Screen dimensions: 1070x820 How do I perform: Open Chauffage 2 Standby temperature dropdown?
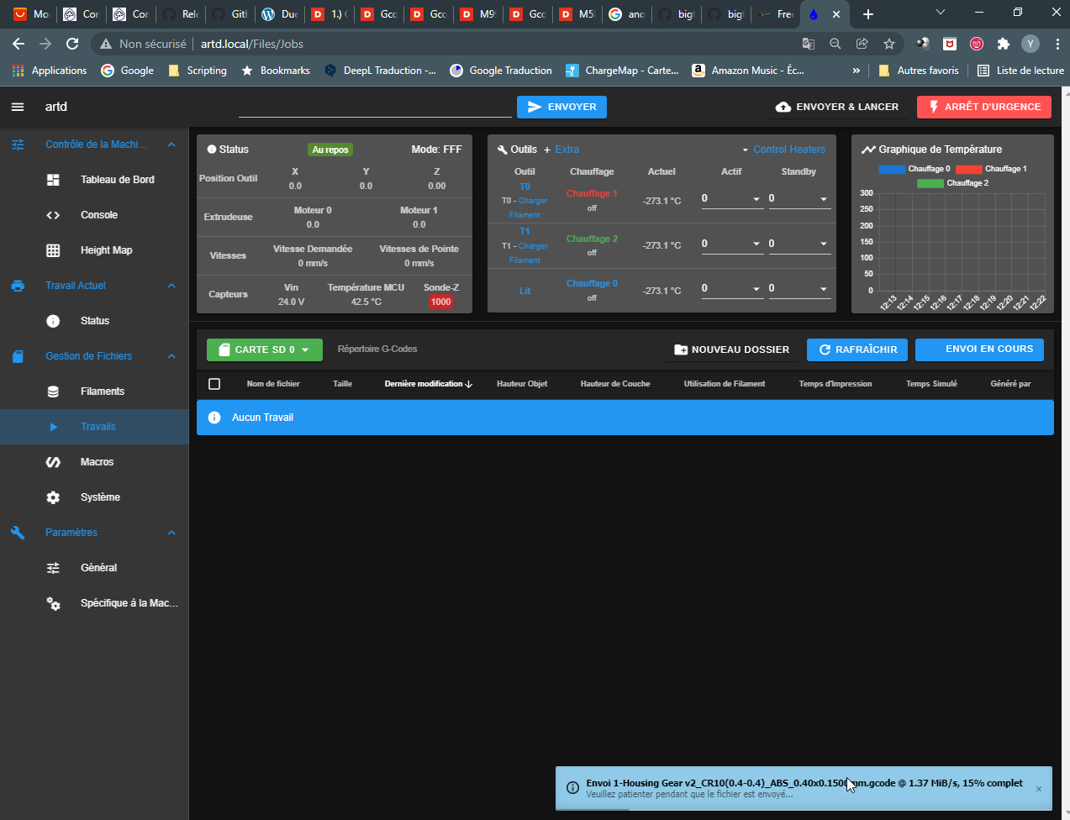824,244
